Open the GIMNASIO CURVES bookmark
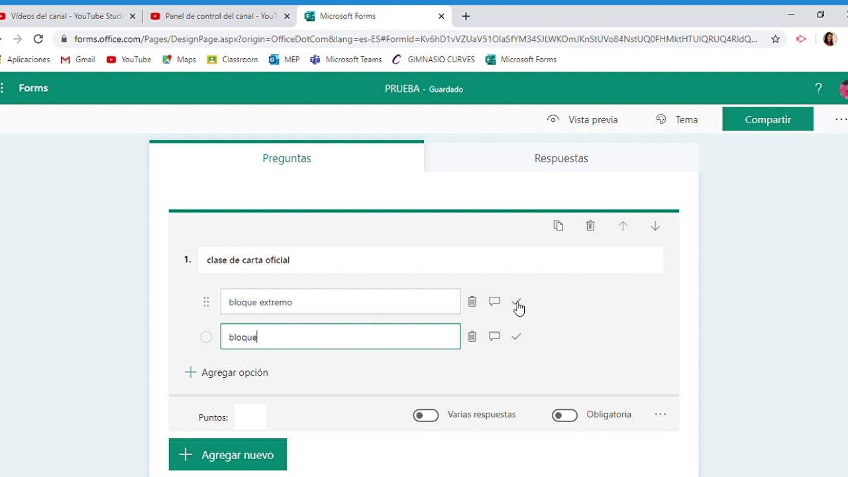 (x=433, y=60)
